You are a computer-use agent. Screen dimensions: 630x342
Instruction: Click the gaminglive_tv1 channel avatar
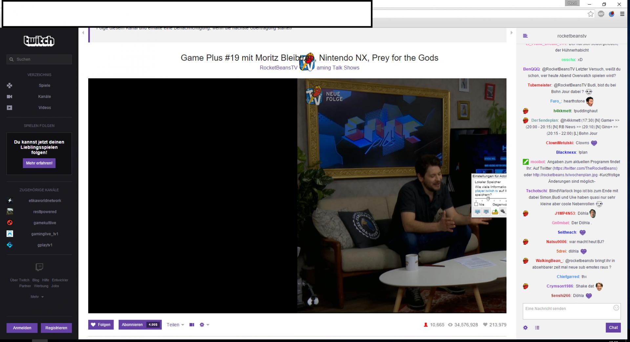[x=10, y=234]
